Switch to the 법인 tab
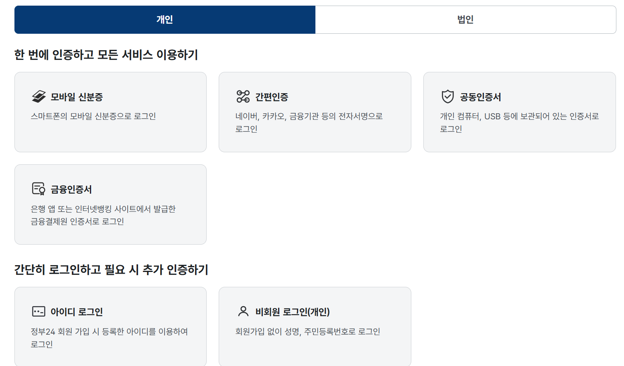Screen dimensions: 624x366 [x=465, y=20]
